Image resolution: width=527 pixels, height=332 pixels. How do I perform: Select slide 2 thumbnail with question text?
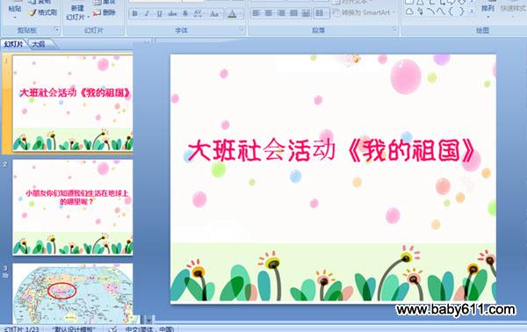point(73,207)
